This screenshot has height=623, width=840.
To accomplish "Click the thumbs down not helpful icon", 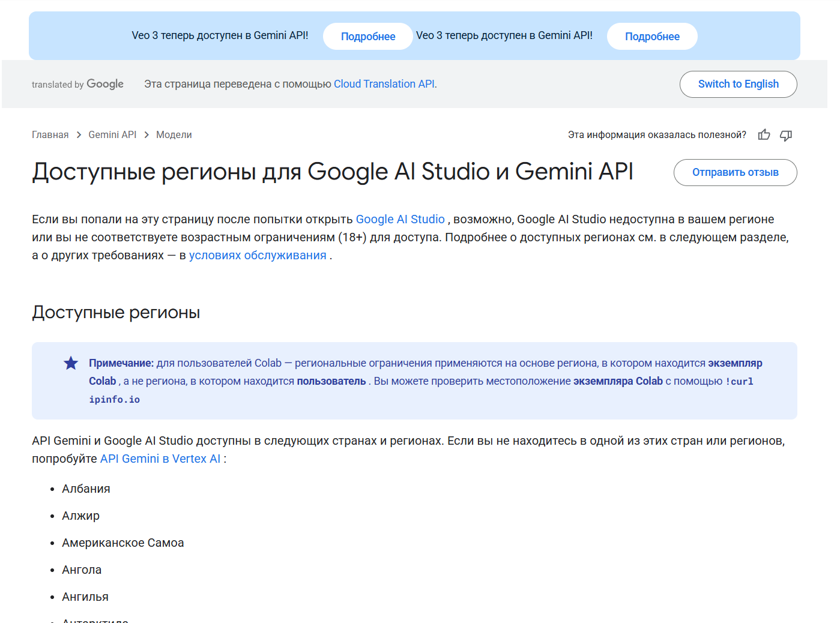I will tap(786, 135).
